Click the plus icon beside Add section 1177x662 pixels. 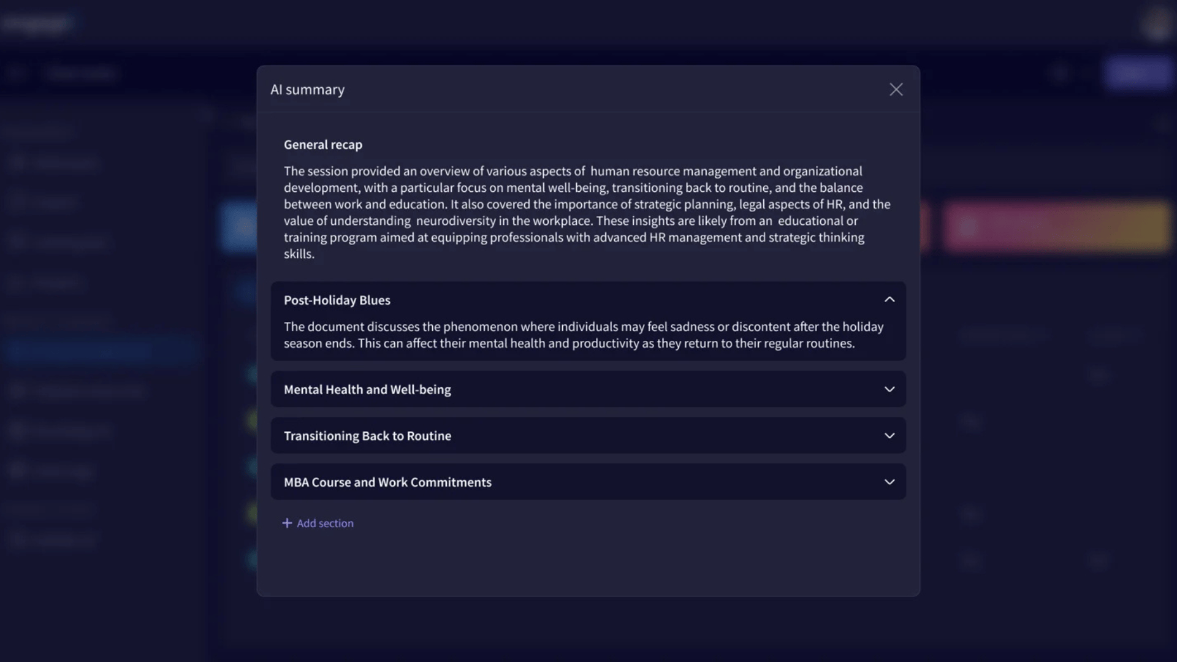tap(286, 523)
